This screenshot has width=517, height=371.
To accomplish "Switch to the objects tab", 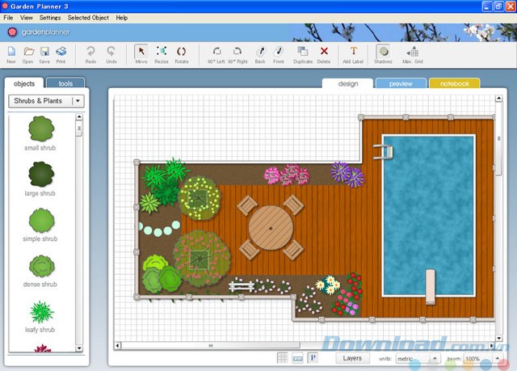I will tap(24, 83).
